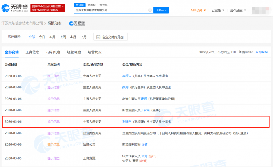The image size is (273, 167).
Task: Click the 立即监控 link
Action: click(261, 52)
